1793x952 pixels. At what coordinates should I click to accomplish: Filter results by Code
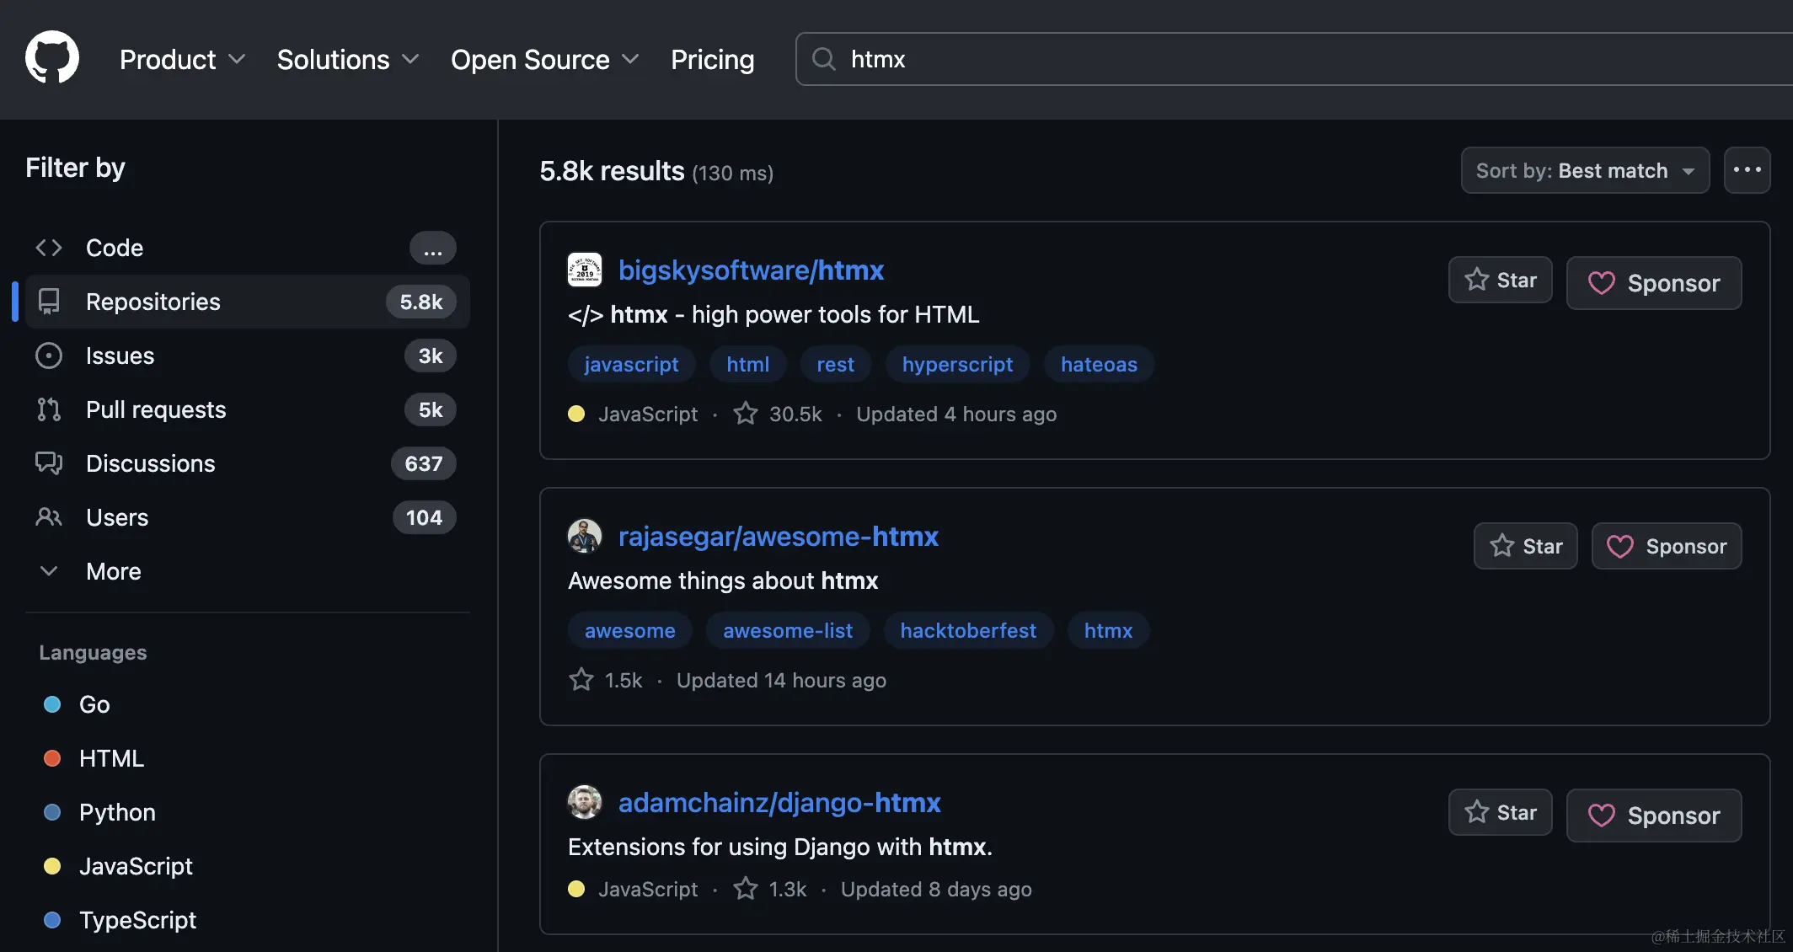point(248,248)
